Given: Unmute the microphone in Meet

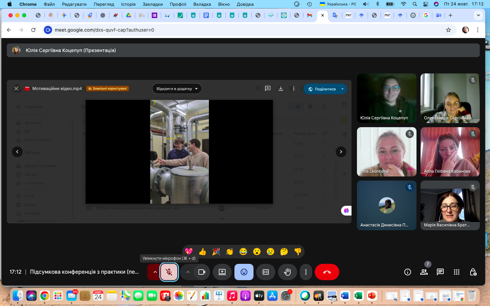Looking at the screenshot, I should [169, 272].
